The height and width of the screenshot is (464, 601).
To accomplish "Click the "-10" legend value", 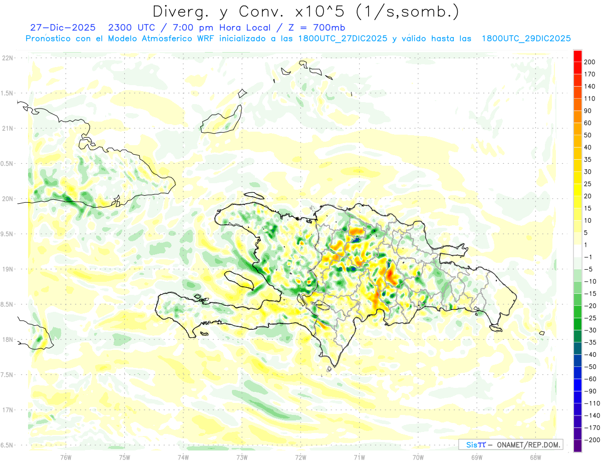I will [591, 281].
